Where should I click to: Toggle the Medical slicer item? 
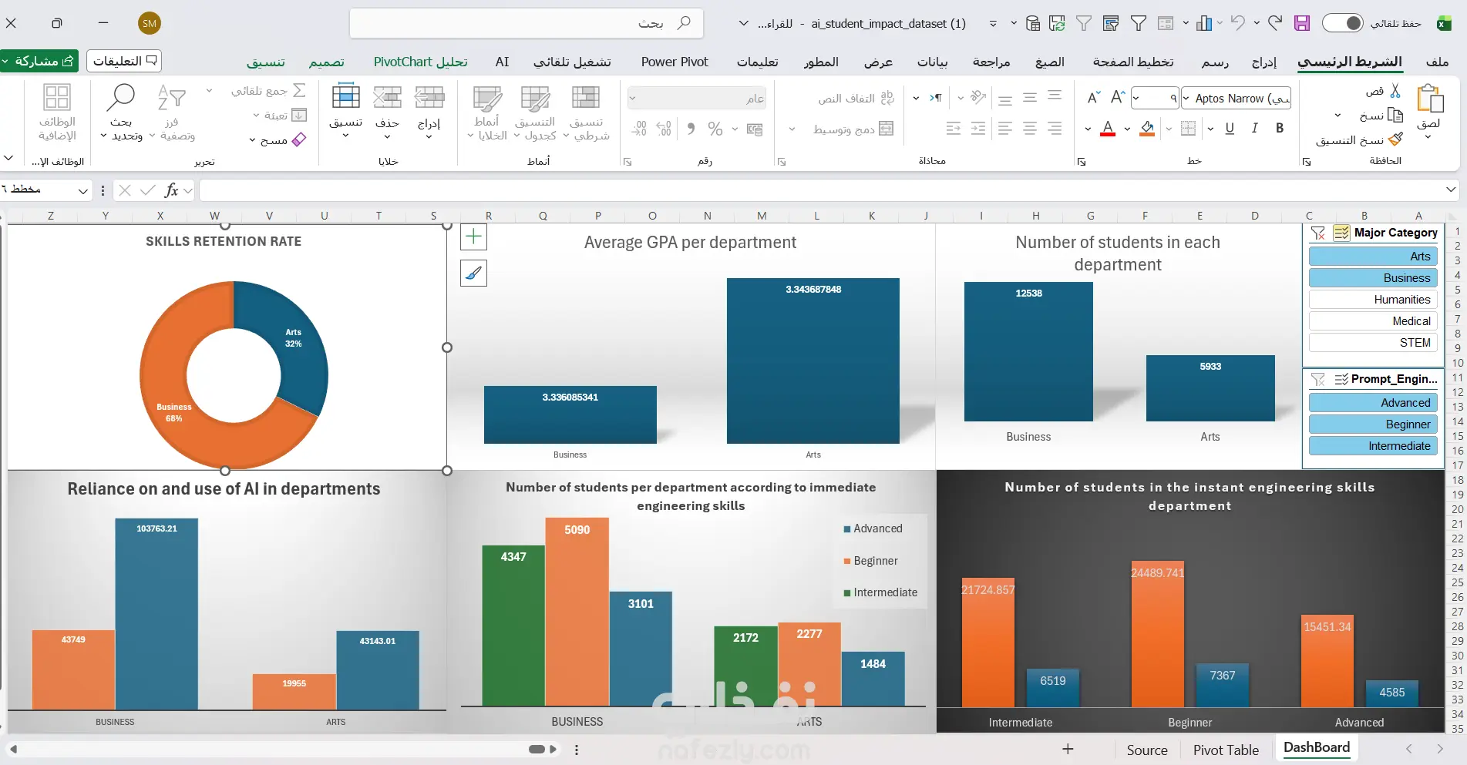(x=1373, y=321)
